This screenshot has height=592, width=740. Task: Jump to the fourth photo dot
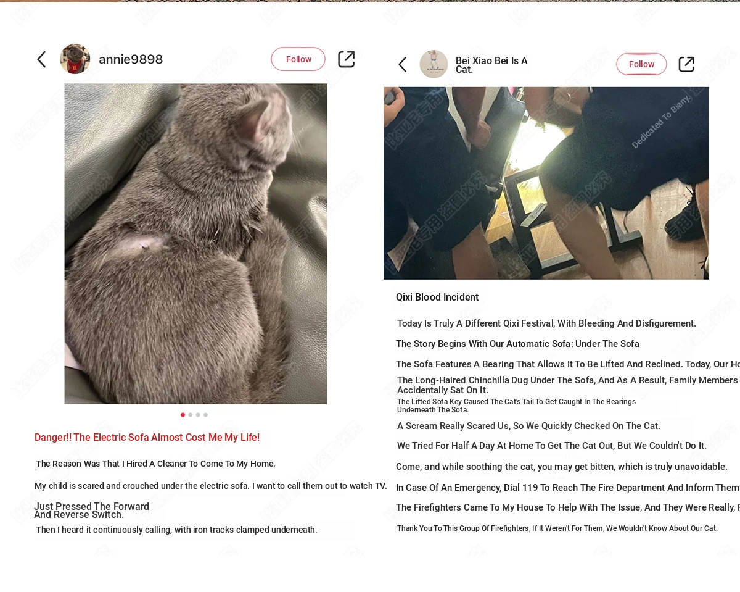click(205, 415)
